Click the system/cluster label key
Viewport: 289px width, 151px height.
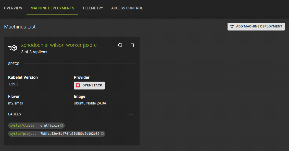tap(23, 126)
